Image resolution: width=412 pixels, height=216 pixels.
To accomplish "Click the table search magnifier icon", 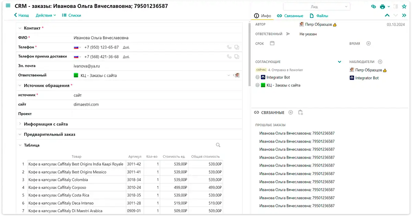I will tap(218, 145).
